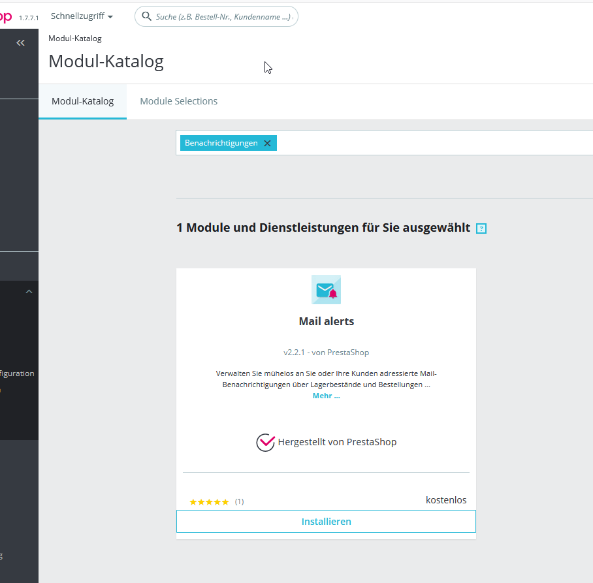This screenshot has height=583, width=593.
Task: Click the Modul-Katalog breadcrumb
Action: (75, 39)
